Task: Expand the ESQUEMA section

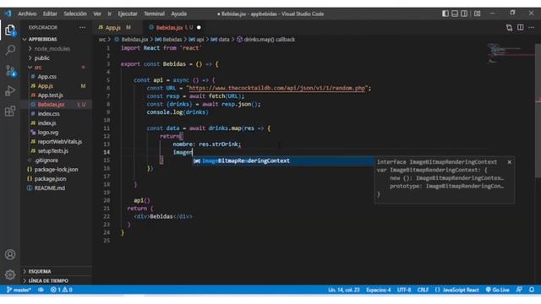Action: click(x=57, y=271)
